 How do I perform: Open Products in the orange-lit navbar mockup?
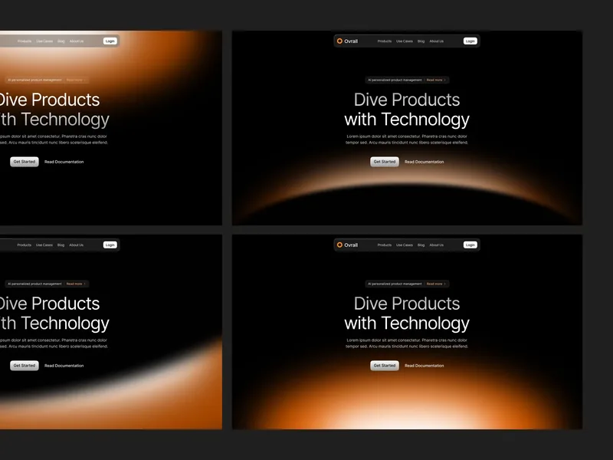(x=25, y=41)
